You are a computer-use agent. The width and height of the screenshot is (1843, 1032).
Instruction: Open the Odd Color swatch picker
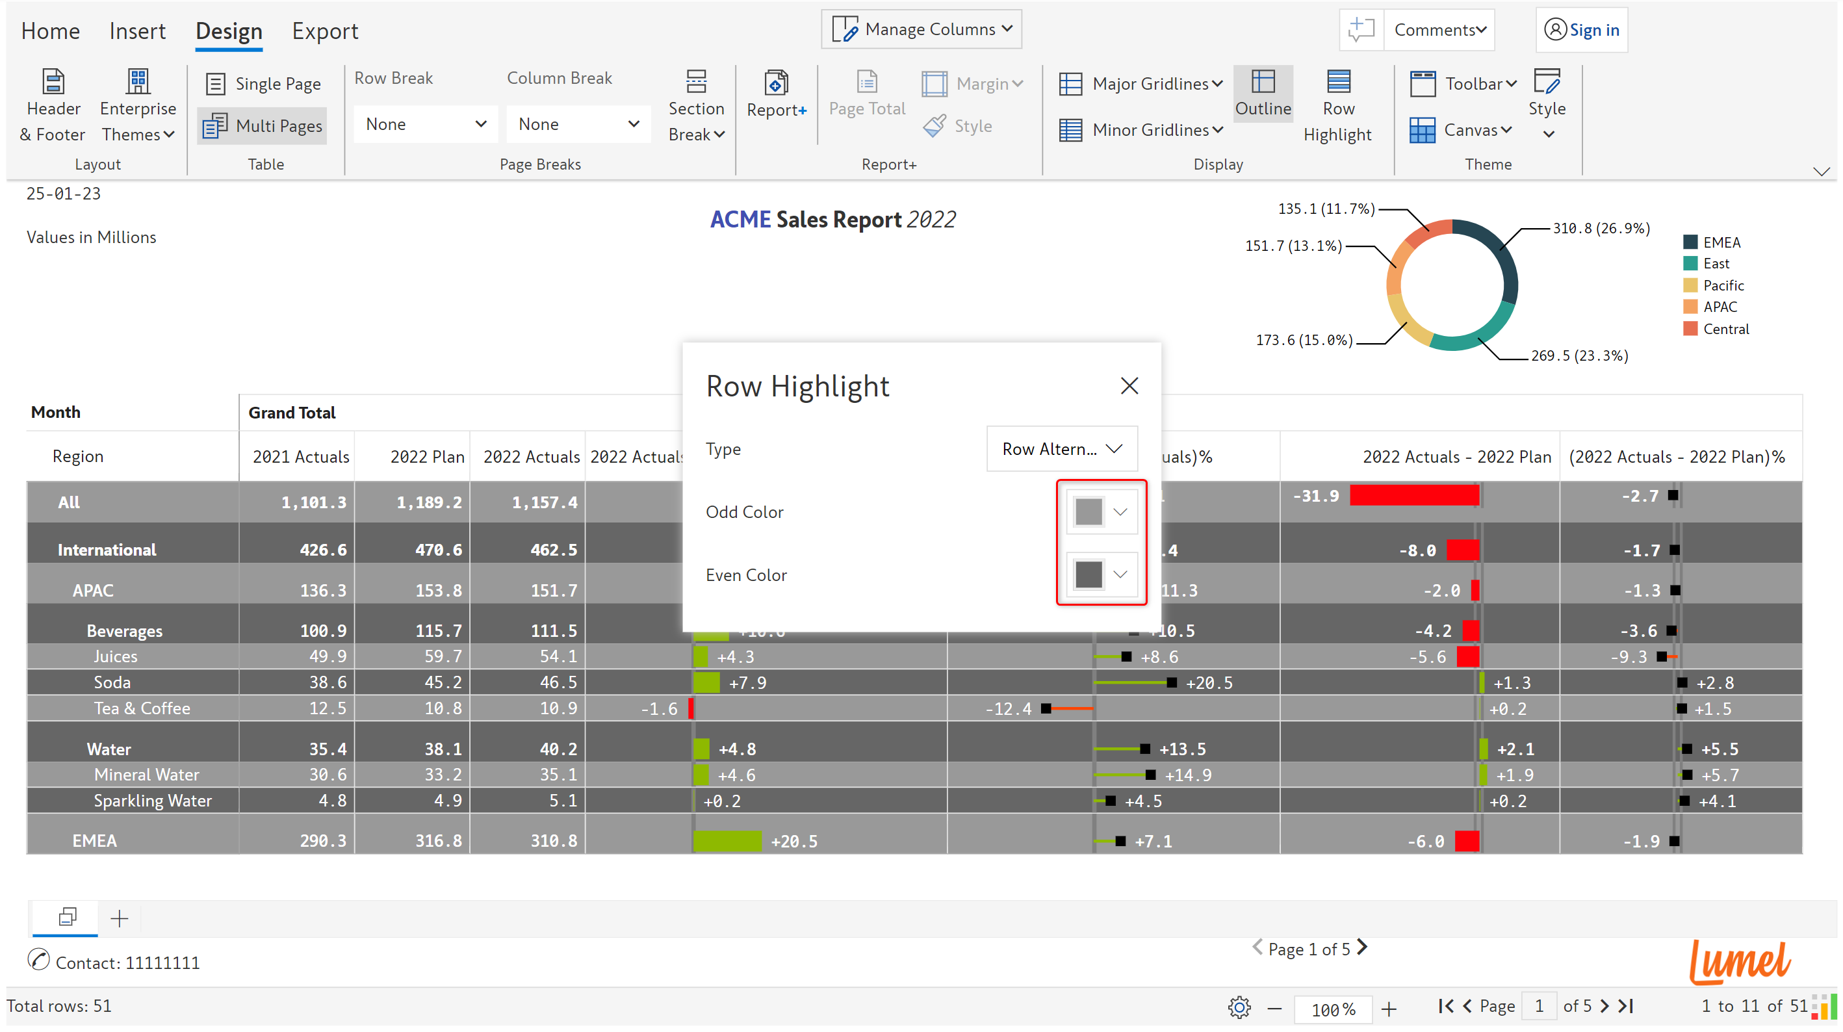[x=1101, y=511]
